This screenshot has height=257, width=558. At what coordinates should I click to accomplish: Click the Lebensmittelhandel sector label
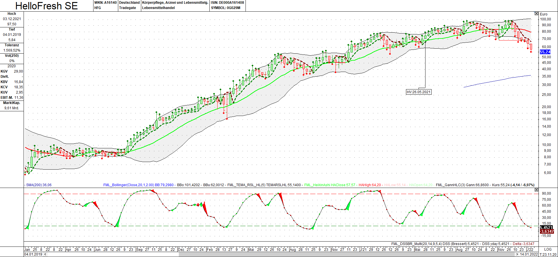158,8
